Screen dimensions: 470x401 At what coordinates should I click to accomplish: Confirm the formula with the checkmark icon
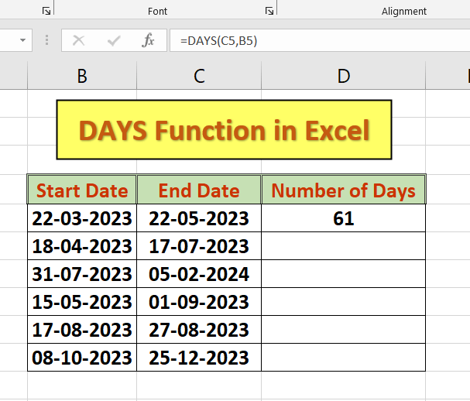(114, 40)
